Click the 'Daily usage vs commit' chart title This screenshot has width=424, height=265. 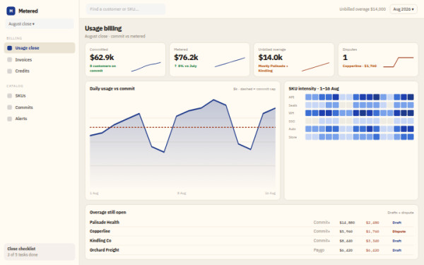pos(112,88)
